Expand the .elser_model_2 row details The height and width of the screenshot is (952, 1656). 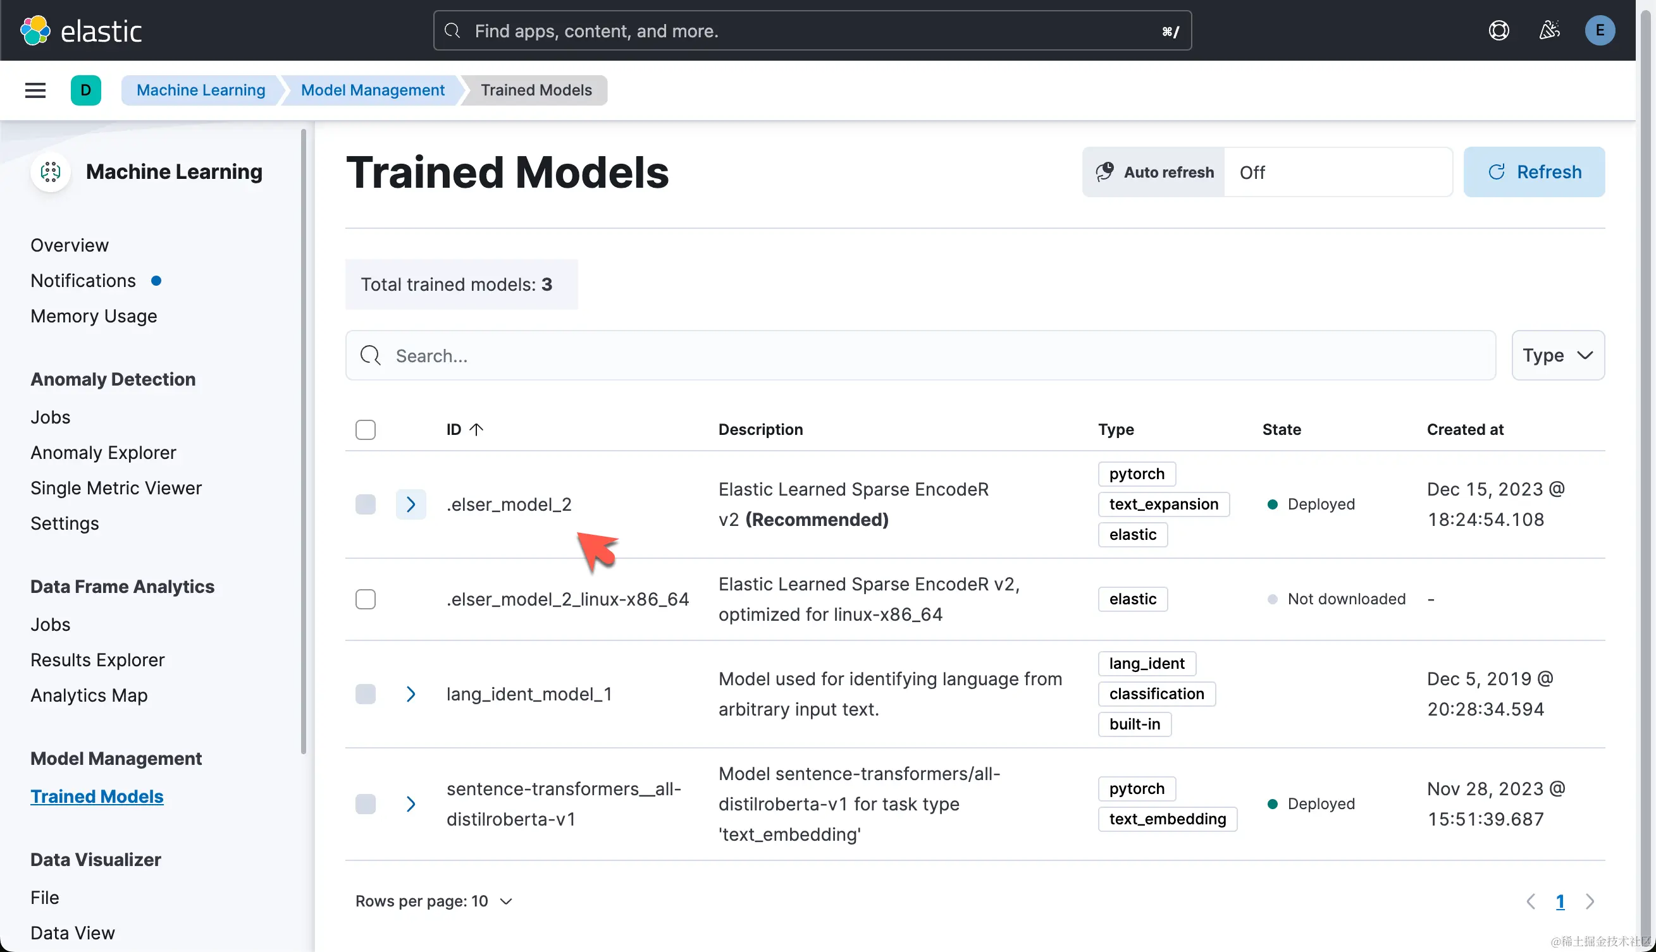(x=411, y=504)
